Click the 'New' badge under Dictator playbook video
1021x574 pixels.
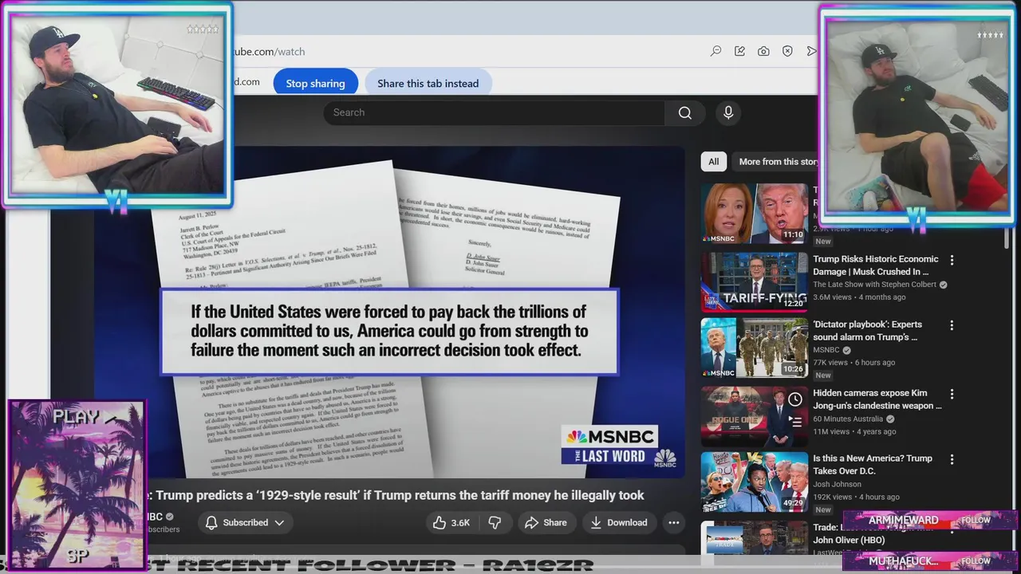(823, 375)
